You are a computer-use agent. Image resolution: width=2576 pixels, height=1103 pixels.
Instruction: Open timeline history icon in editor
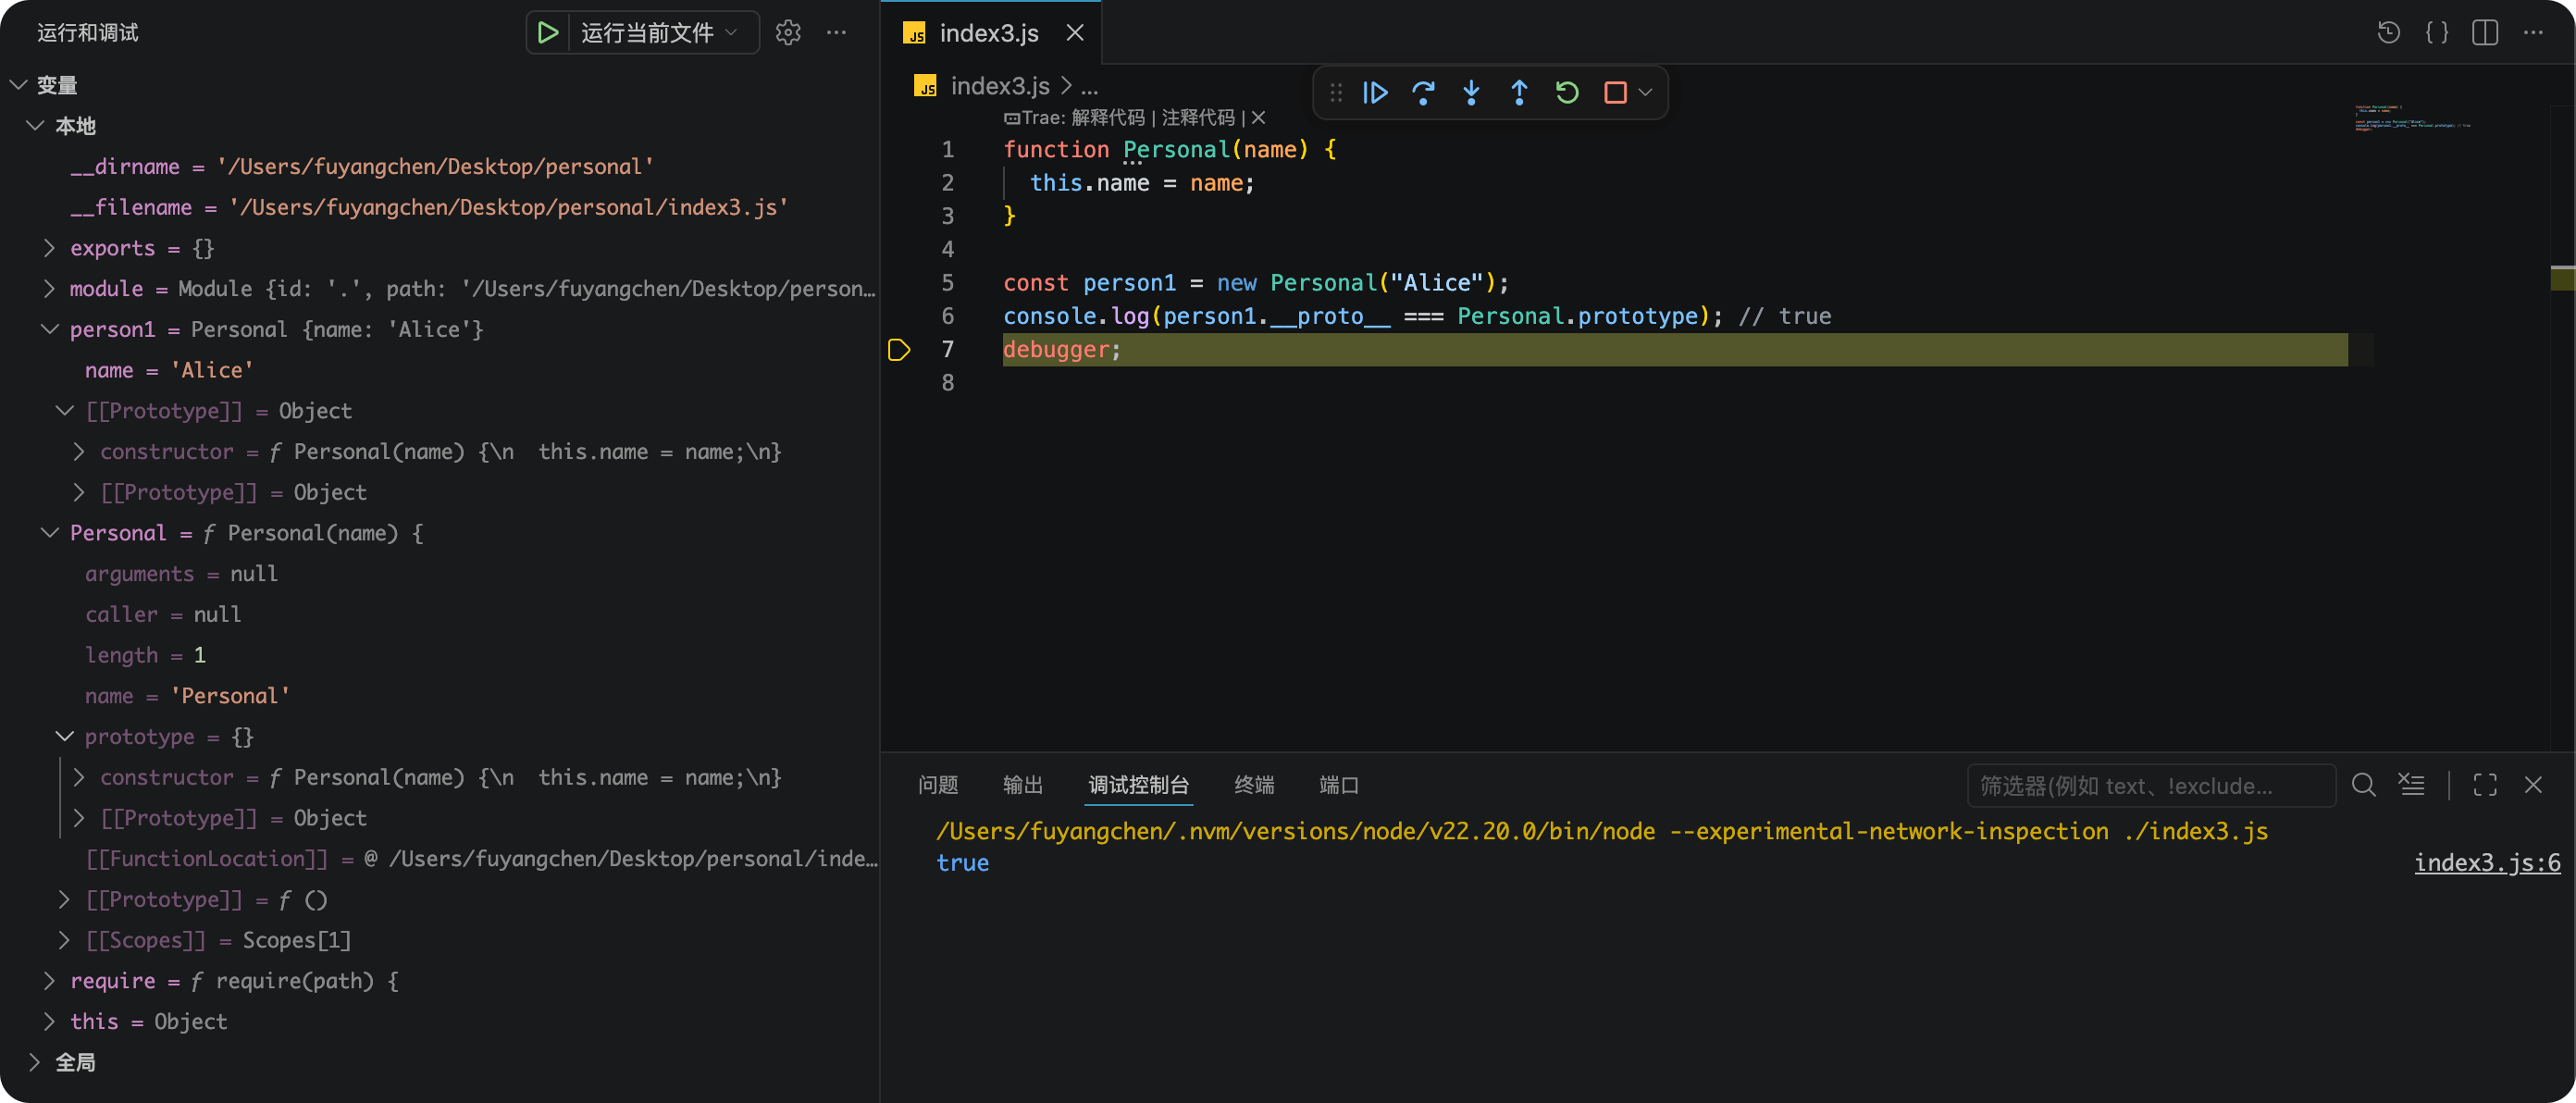click(2388, 33)
